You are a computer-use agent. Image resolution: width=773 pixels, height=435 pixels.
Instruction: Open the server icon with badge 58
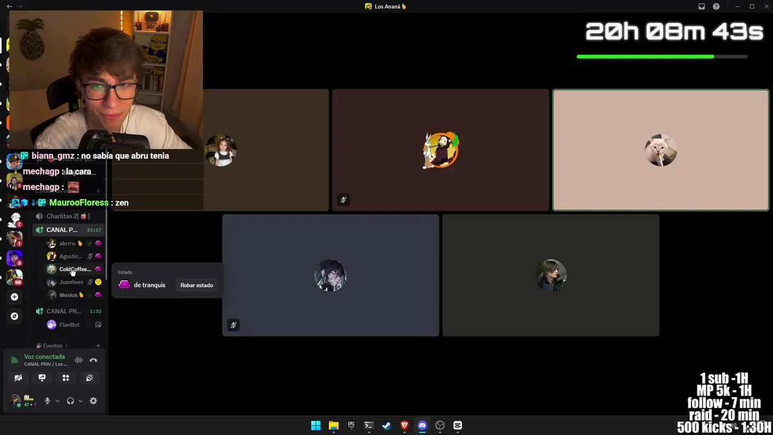click(x=14, y=277)
